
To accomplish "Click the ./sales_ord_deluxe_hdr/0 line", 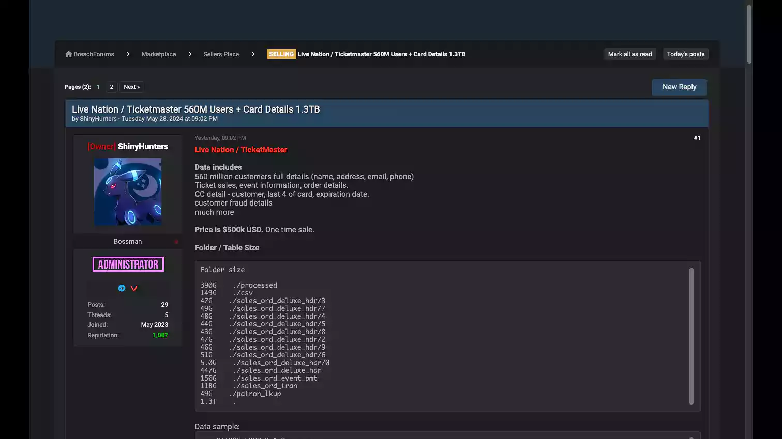I will [x=265, y=363].
